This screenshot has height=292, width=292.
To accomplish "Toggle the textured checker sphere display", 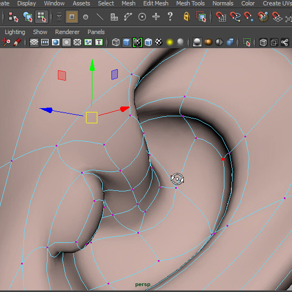I will click(159, 42).
